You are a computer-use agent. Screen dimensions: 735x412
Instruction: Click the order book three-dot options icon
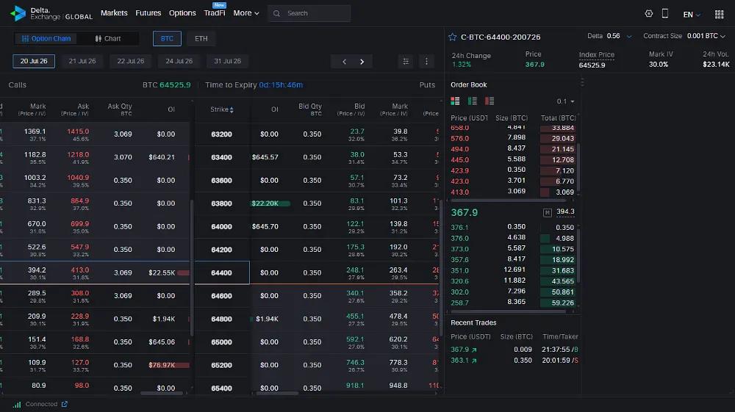point(582,82)
